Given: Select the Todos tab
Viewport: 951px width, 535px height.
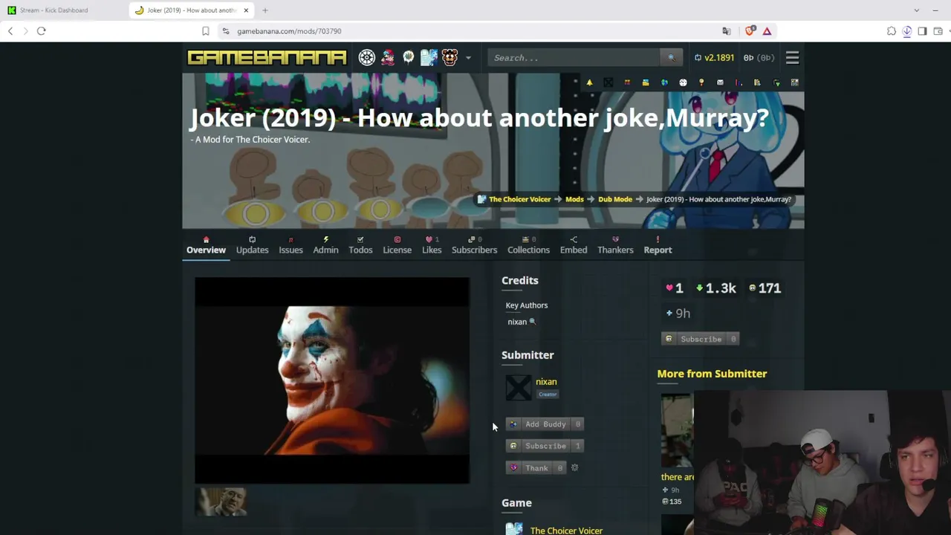Looking at the screenshot, I should 360,245.
